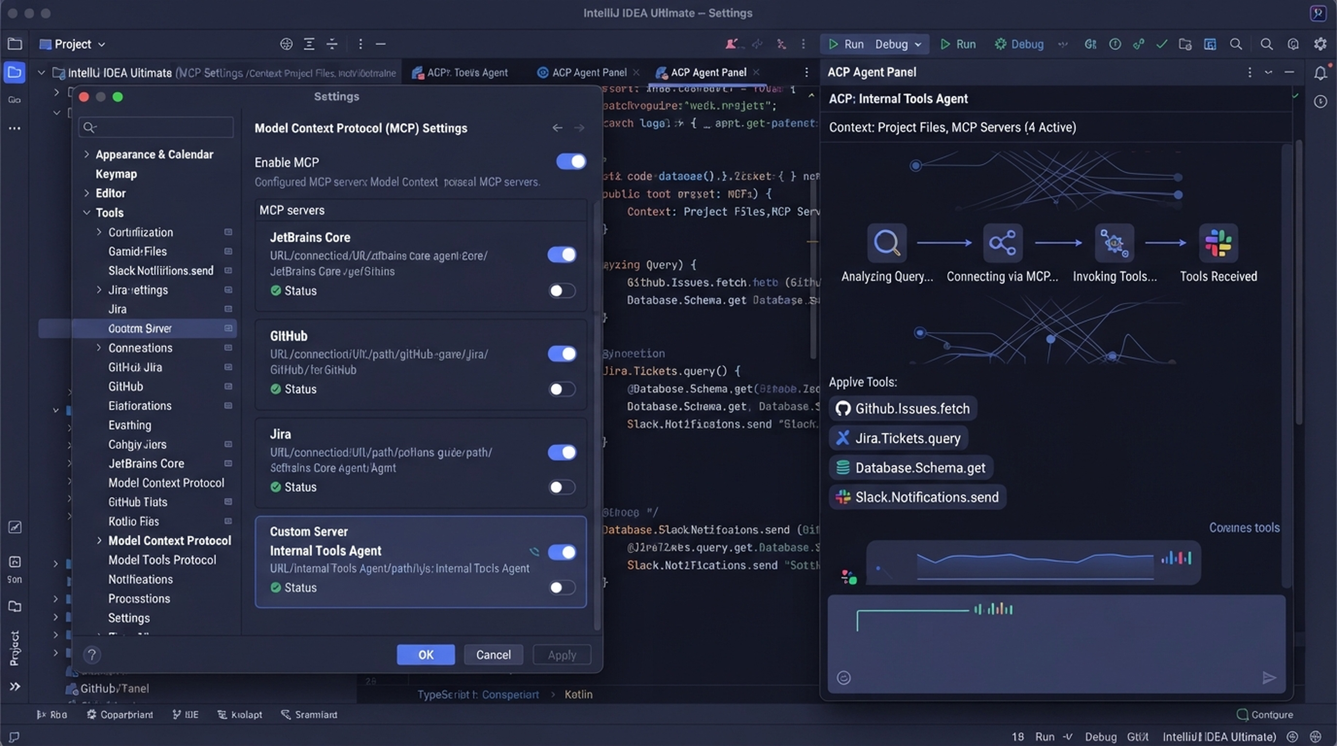
Task: Click the emoji icon in agent chat input
Action: click(844, 678)
